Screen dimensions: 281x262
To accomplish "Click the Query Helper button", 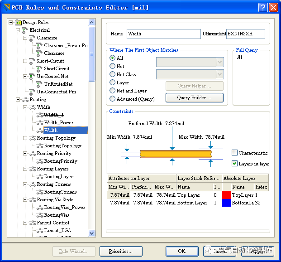I will [x=195, y=86].
